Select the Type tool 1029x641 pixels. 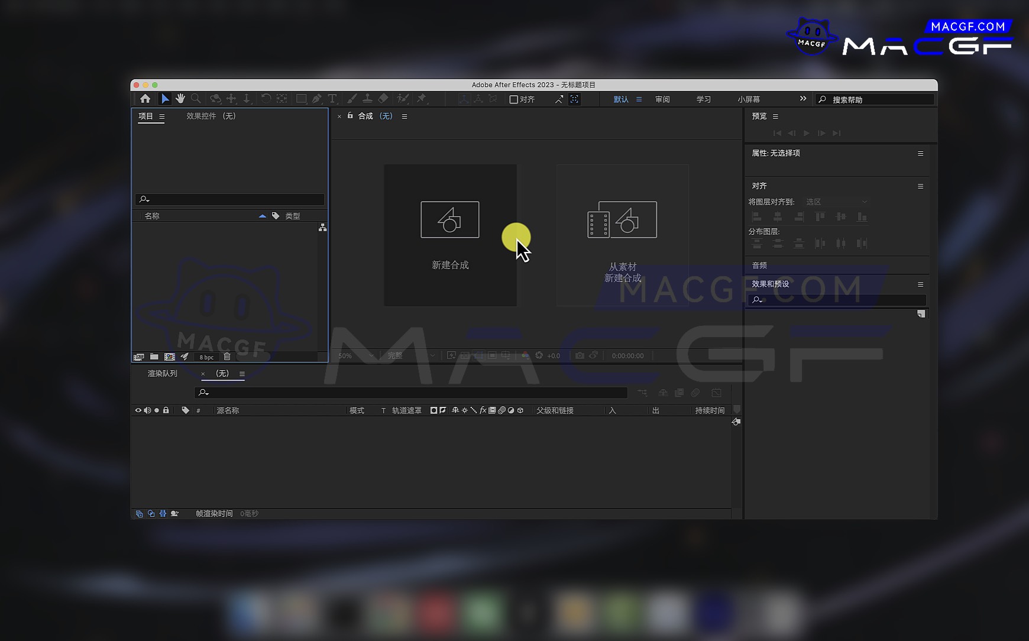coord(332,99)
